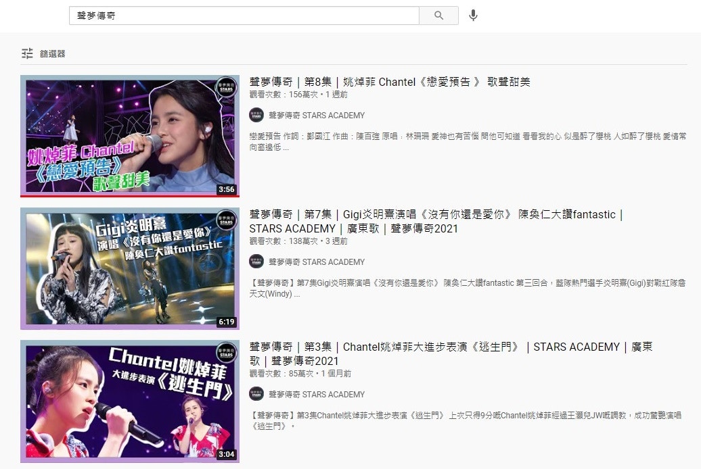
Task: Open video title 第8集 姚焯菲 Chantel《戀愛預告》
Action: pos(390,82)
